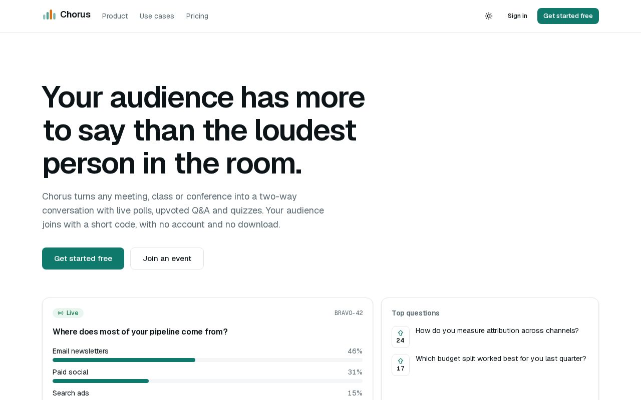The height and width of the screenshot is (400, 641).
Task: Click the Top questions heading
Action: [x=416, y=313]
